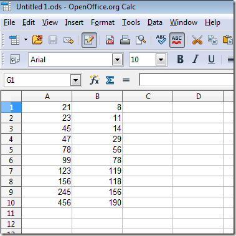Open the Format menu
This screenshot has width=236, height=236.
click(x=103, y=22)
